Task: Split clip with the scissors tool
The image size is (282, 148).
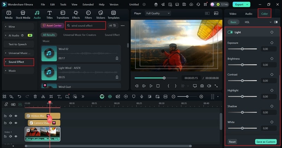Action: pyautogui.click(x=43, y=97)
